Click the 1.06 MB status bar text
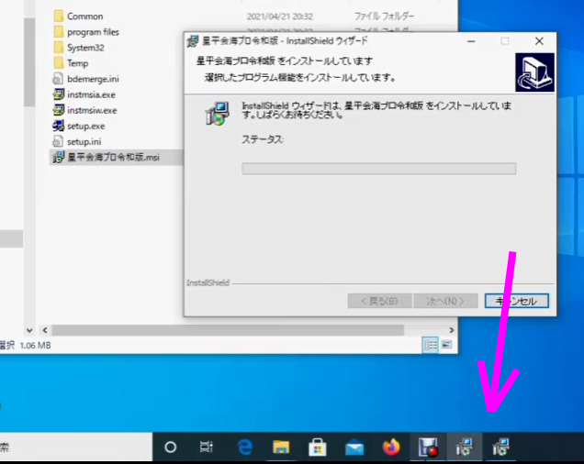 pos(36,346)
